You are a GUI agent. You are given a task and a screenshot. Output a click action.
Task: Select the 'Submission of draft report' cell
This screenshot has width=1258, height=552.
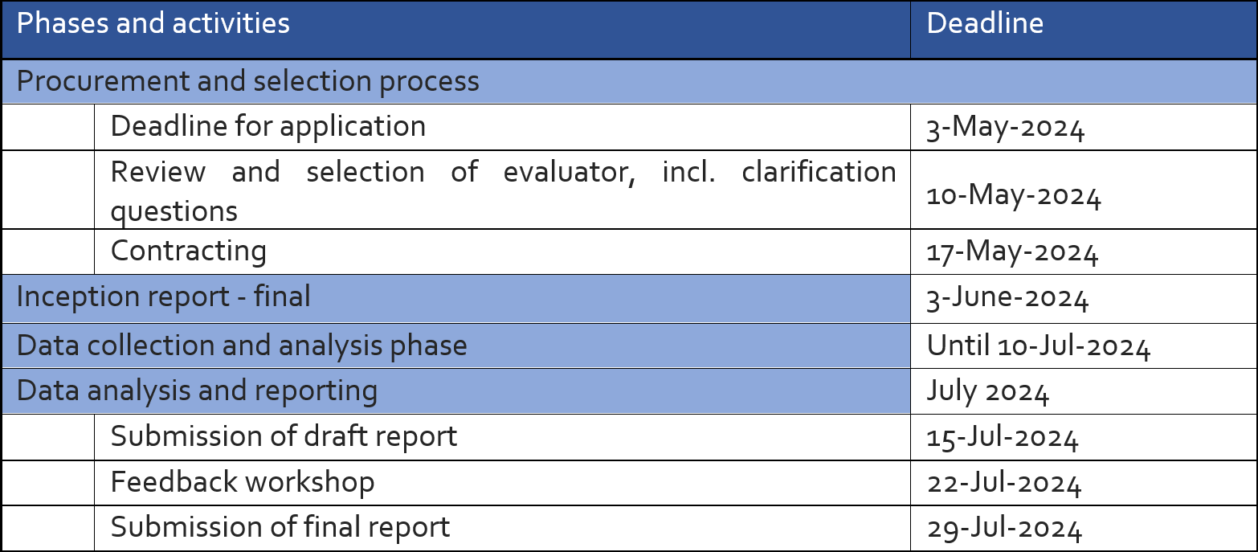click(x=284, y=436)
